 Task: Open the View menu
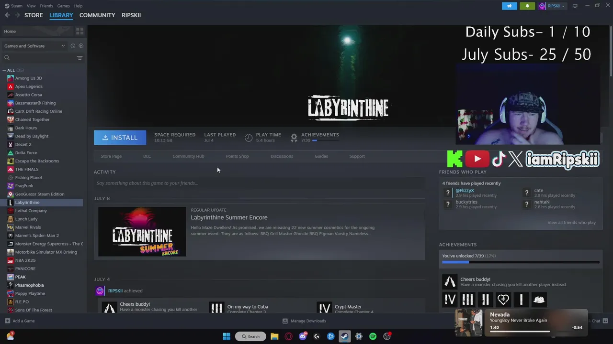[31, 6]
